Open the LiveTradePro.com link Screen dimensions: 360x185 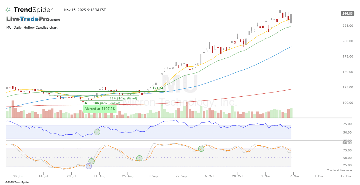click(x=33, y=19)
